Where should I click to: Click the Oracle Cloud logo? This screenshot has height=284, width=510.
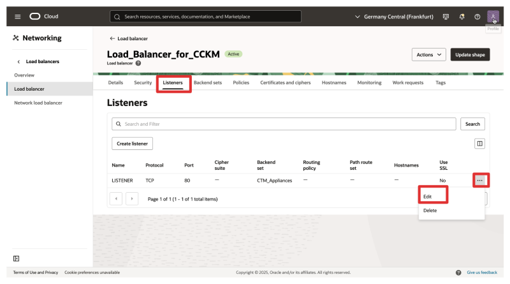[x=44, y=16]
